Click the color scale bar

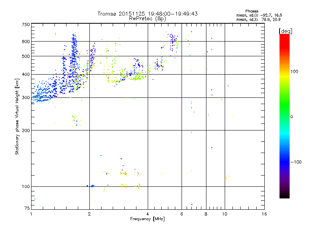point(285,116)
